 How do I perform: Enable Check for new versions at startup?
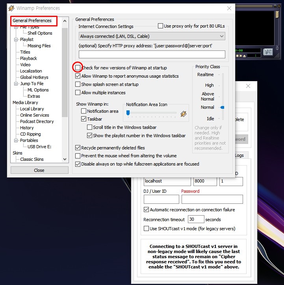click(x=78, y=68)
